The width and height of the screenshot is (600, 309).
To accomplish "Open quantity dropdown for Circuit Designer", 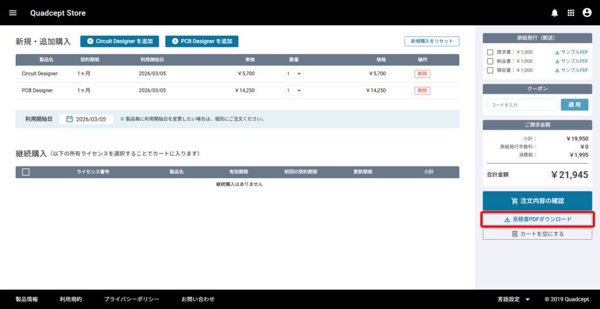I will [294, 74].
